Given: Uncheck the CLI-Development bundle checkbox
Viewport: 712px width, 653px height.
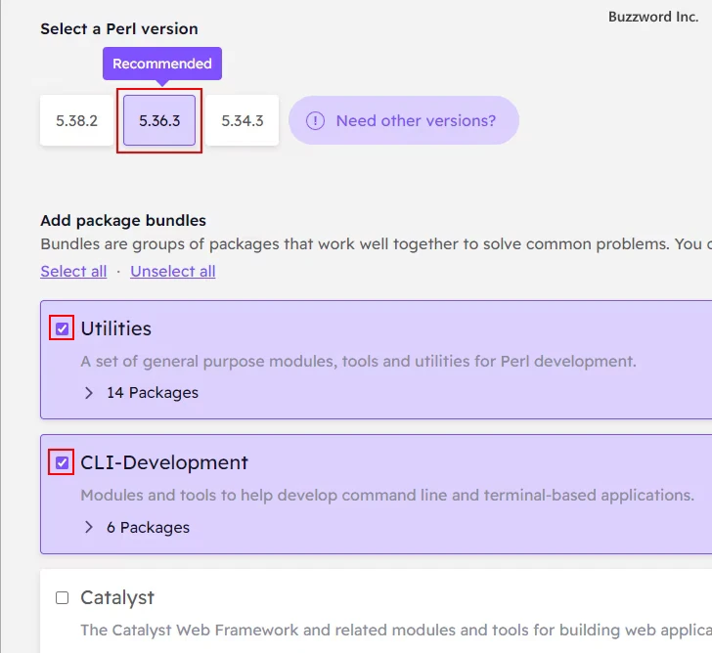Looking at the screenshot, I should pos(63,462).
